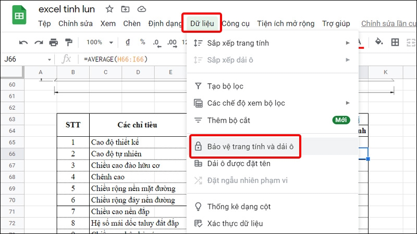Select column K header
The width and height of the screenshot is (417, 234).
386,72
